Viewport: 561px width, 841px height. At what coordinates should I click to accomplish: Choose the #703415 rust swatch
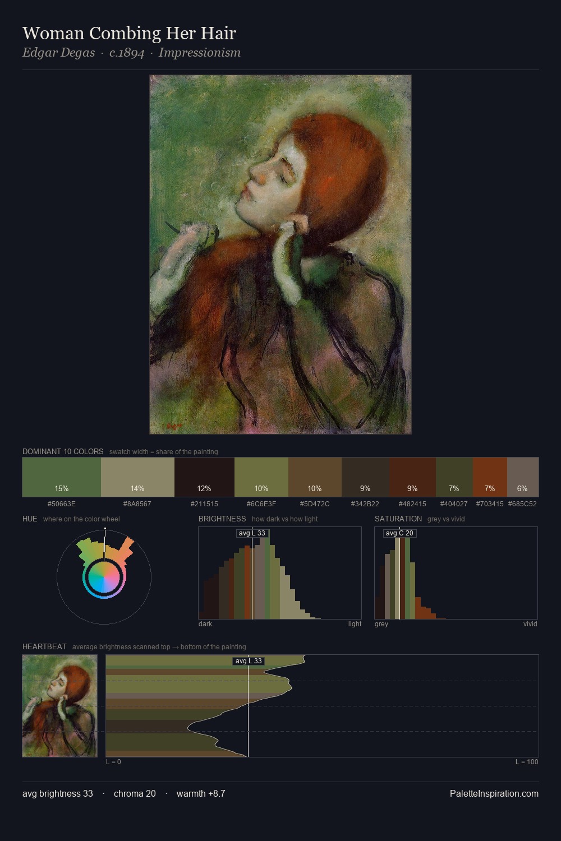pos(490,477)
